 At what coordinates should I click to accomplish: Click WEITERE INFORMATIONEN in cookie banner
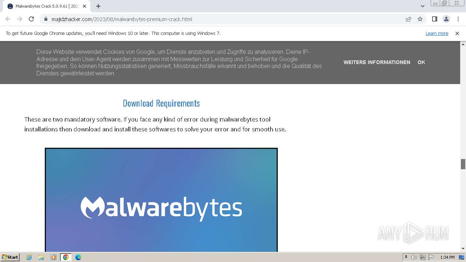pos(377,62)
